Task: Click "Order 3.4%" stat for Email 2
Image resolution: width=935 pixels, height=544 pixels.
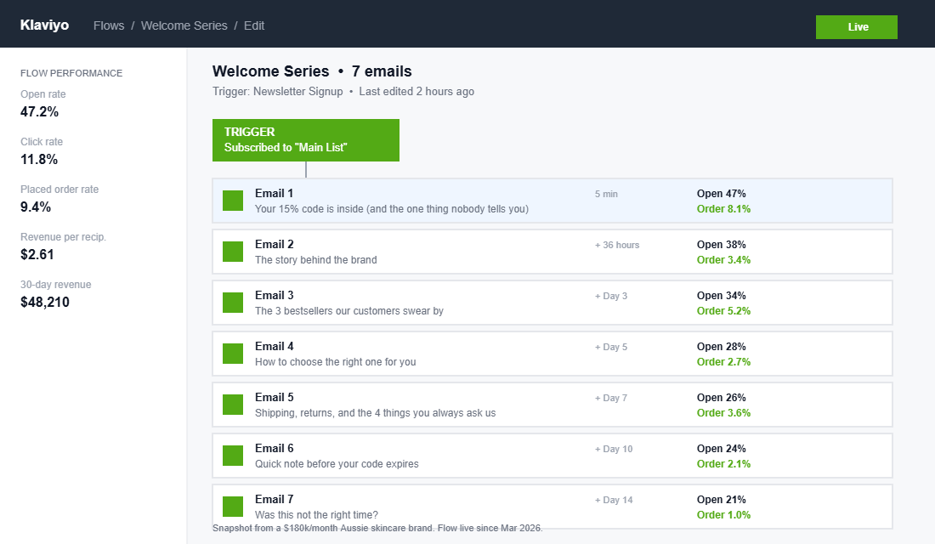Action: [724, 260]
